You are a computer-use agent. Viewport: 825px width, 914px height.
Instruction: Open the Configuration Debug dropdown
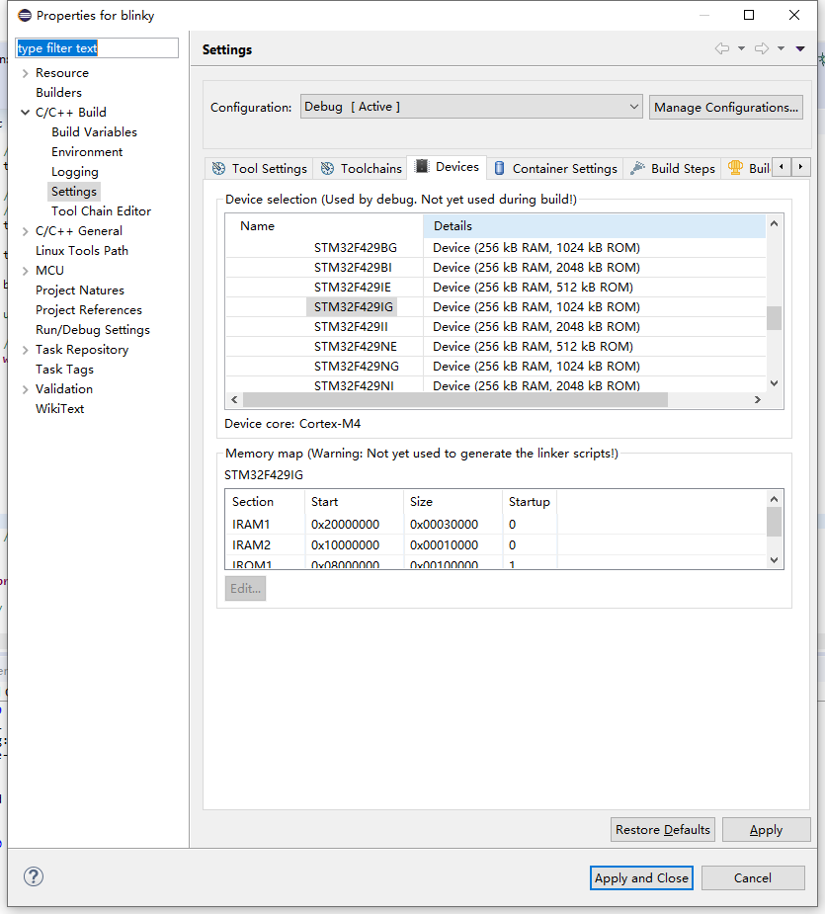pos(471,107)
